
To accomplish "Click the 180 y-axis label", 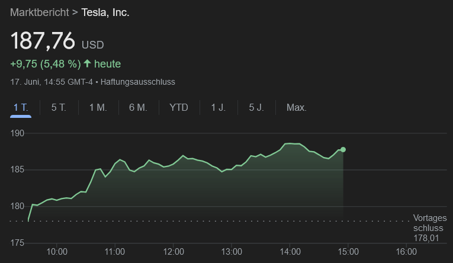I will pyautogui.click(x=17, y=206).
